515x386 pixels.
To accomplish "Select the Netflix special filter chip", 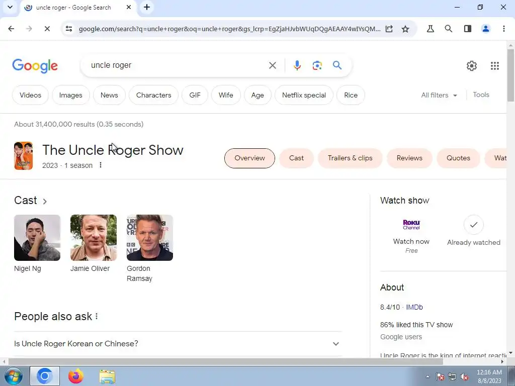I will [x=304, y=95].
